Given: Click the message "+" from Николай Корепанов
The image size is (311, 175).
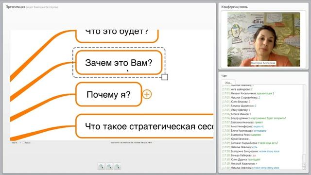Looking at the screenshot, I should [257, 164].
